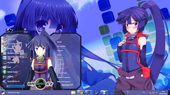Switch to Google Chrome on the taskbar

(81, 93)
